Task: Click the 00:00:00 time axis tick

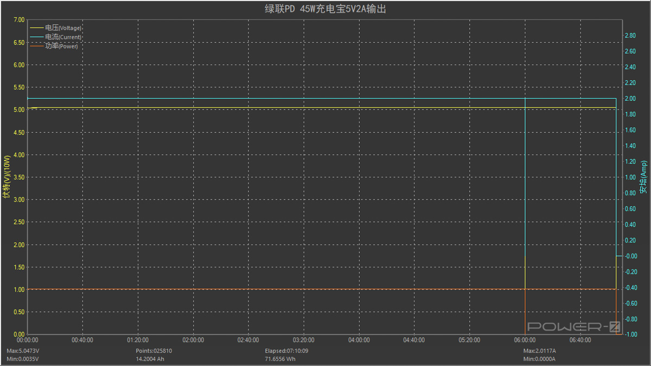Action: (x=27, y=340)
